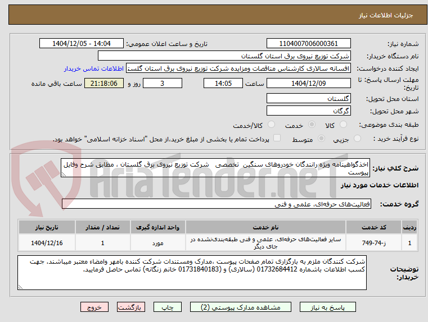Viewport: 428px width, 322px height.
Task: Click the نام خدمت column header
Action: coord(265,227)
